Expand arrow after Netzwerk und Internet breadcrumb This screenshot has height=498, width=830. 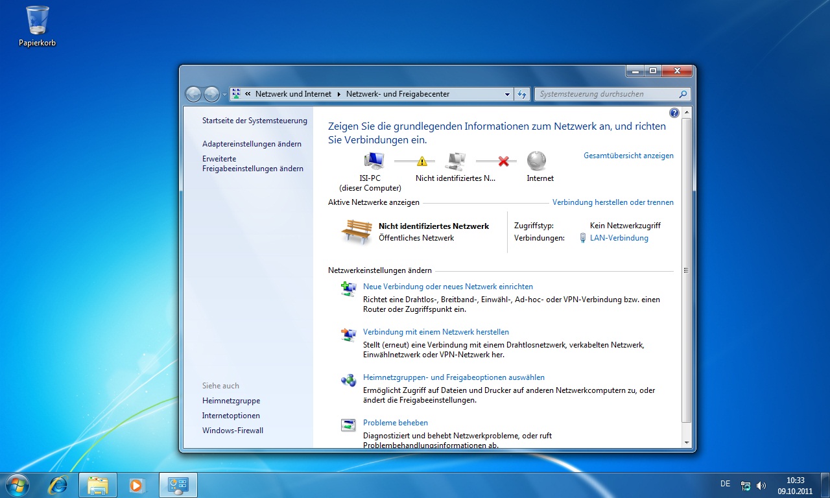click(338, 94)
